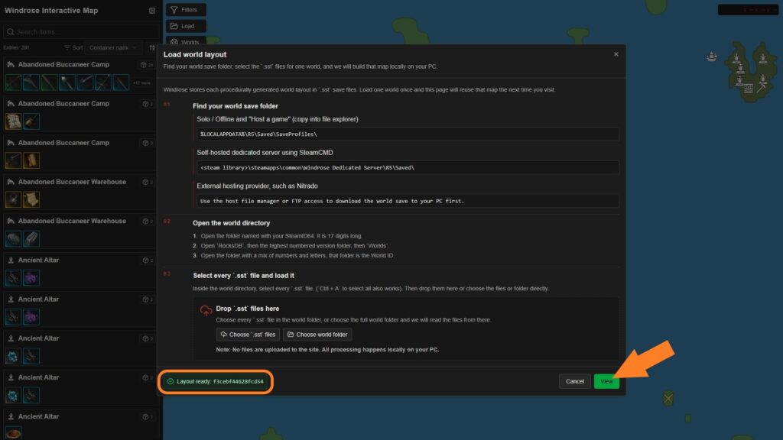This screenshot has height=440, width=783.
Task: Click the Load button above the map
Action: tap(186, 26)
